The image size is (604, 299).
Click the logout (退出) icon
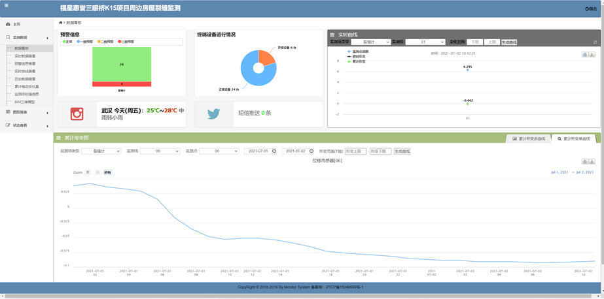[590, 8]
